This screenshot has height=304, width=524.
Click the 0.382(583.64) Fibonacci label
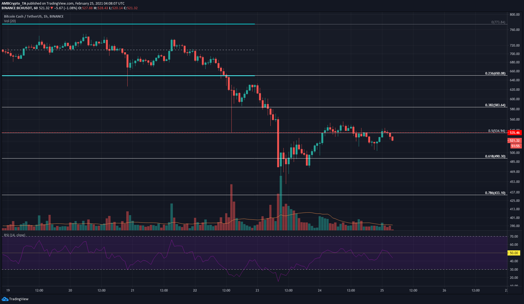495,105
